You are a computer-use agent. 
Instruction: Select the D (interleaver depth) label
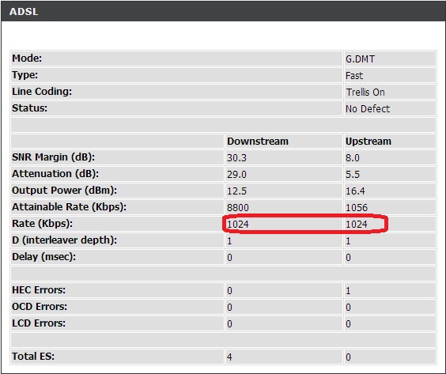65,240
